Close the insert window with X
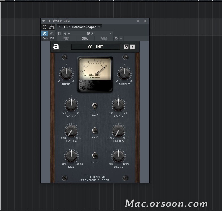 click(x=145, y=21)
